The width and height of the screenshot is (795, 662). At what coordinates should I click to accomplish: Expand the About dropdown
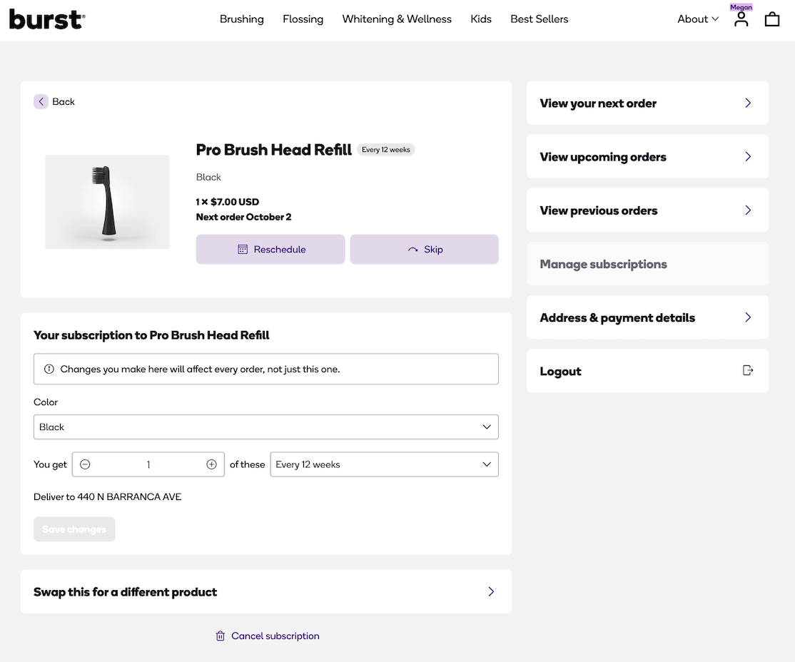pyautogui.click(x=698, y=19)
